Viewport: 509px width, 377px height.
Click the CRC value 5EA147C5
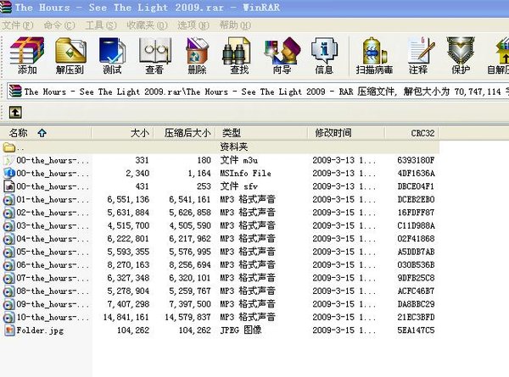tap(416, 330)
